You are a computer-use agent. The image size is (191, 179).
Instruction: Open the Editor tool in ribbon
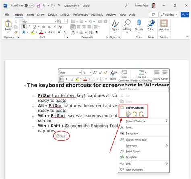click(151, 25)
